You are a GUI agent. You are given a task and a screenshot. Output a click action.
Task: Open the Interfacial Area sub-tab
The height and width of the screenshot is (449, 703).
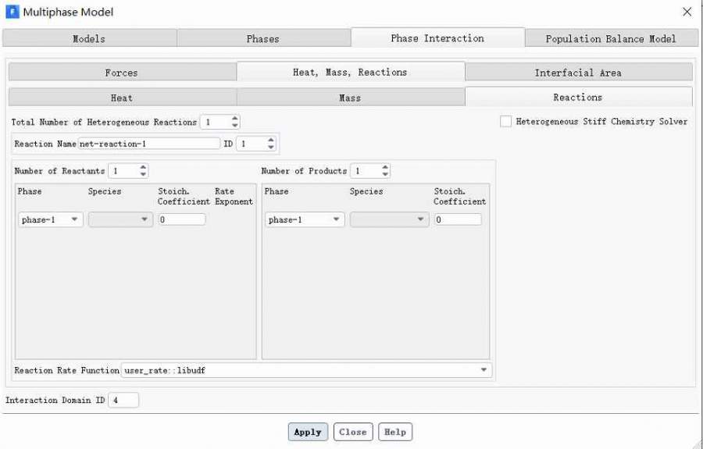(x=578, y=73)
